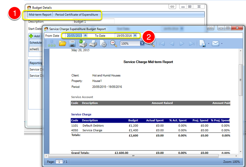Click the To Date field showing 19/05/2016
The width and height of the screenshot is (246, 167).
click(x=124, y=36)
